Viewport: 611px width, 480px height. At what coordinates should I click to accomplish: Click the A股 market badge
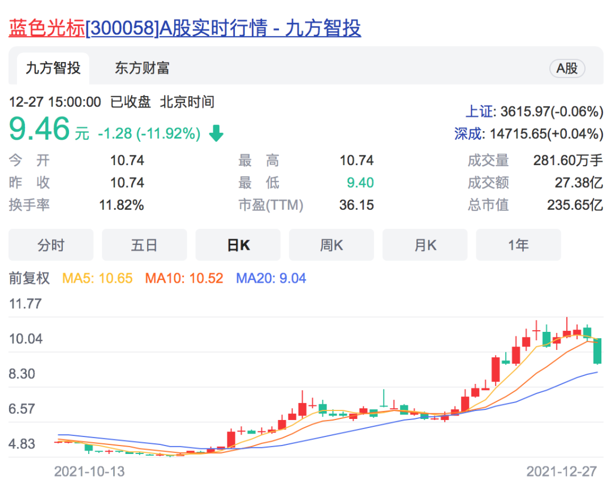pyautogui.click(x=567, y=68)
